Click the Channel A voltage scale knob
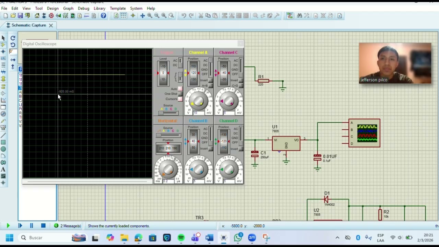Image resolution: width=439 pixels, height=247 pixels. pyautogui.click(x=198, y=101)
